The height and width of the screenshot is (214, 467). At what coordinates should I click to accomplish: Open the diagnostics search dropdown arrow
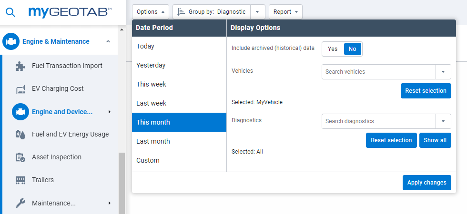click(443, 121)
